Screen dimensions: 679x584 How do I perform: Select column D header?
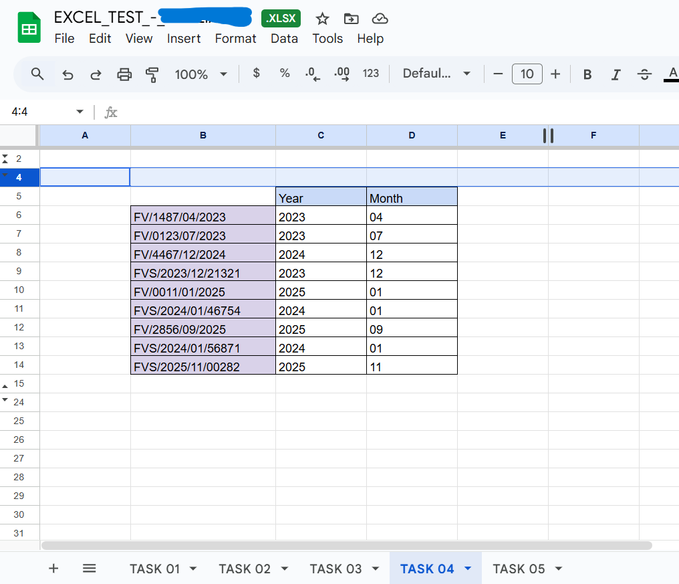click(x=412, y=135)
